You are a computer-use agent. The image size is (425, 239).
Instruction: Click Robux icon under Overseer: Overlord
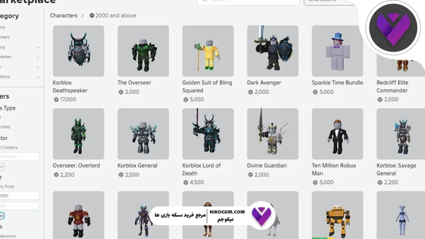56,175
